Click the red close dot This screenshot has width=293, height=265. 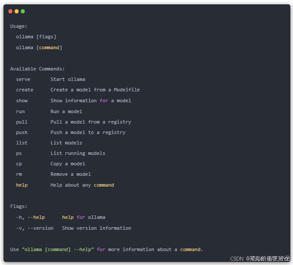10,12
